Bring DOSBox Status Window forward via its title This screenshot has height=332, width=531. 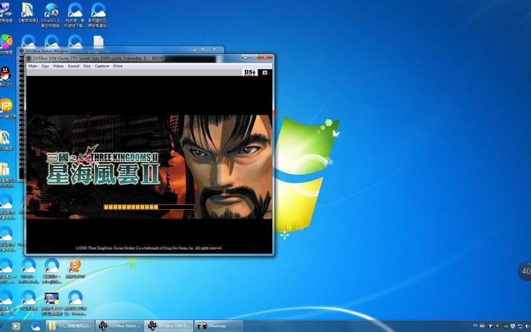[x=47, y=51]
